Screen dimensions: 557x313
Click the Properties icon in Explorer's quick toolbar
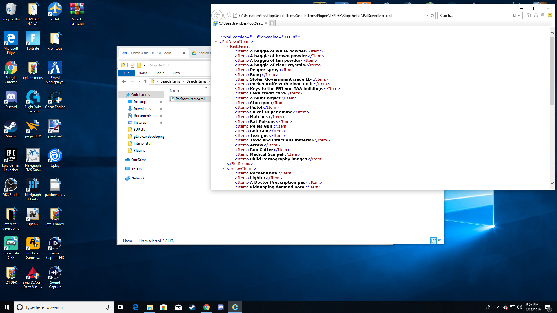[133, 65]
